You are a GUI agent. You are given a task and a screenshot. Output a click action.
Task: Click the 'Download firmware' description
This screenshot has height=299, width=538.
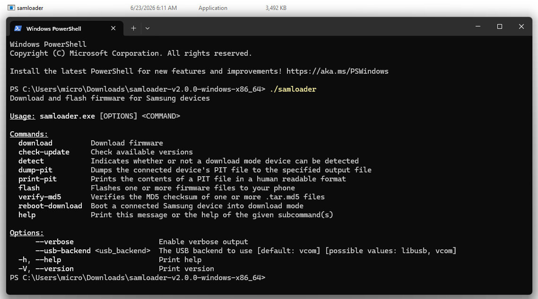pos(127,143)
